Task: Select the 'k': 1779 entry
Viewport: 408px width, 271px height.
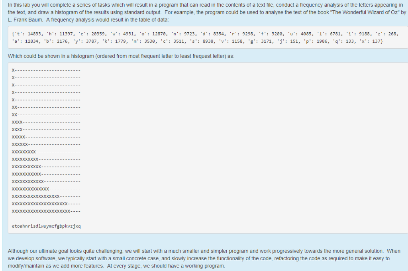Action: click(114, 41)
